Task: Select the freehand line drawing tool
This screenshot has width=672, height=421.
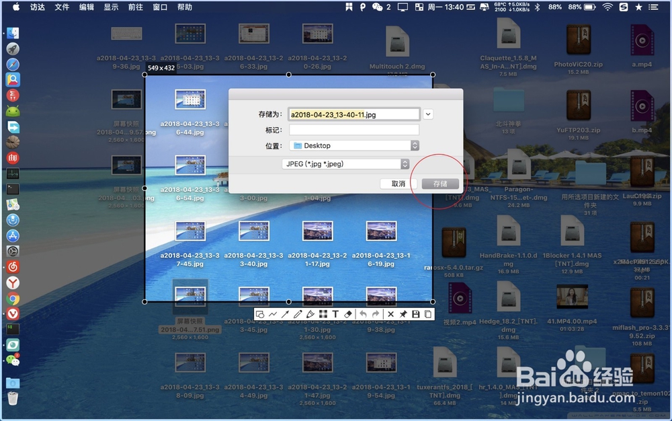Action: click(273, 313)
